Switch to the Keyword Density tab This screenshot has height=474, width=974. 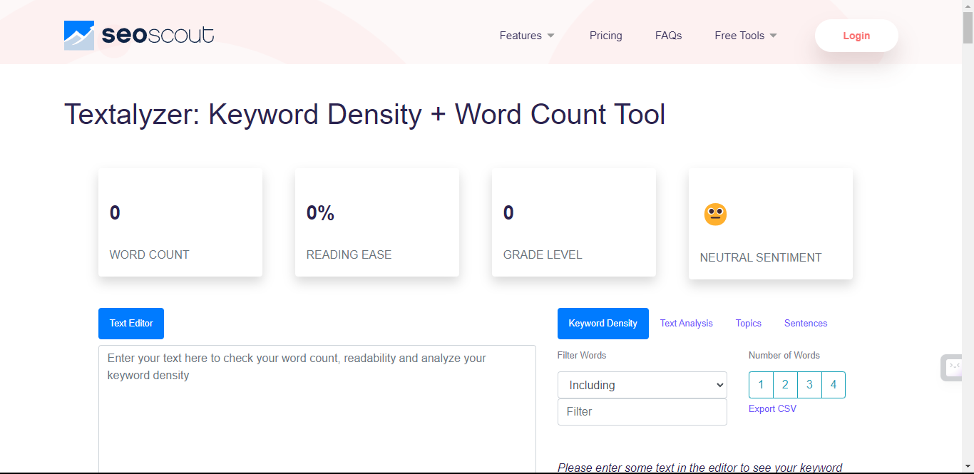point(603,324)
